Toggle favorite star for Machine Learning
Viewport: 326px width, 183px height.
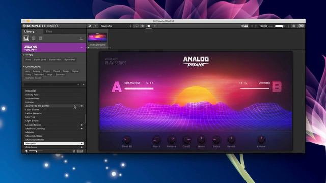tap(81, 129)
